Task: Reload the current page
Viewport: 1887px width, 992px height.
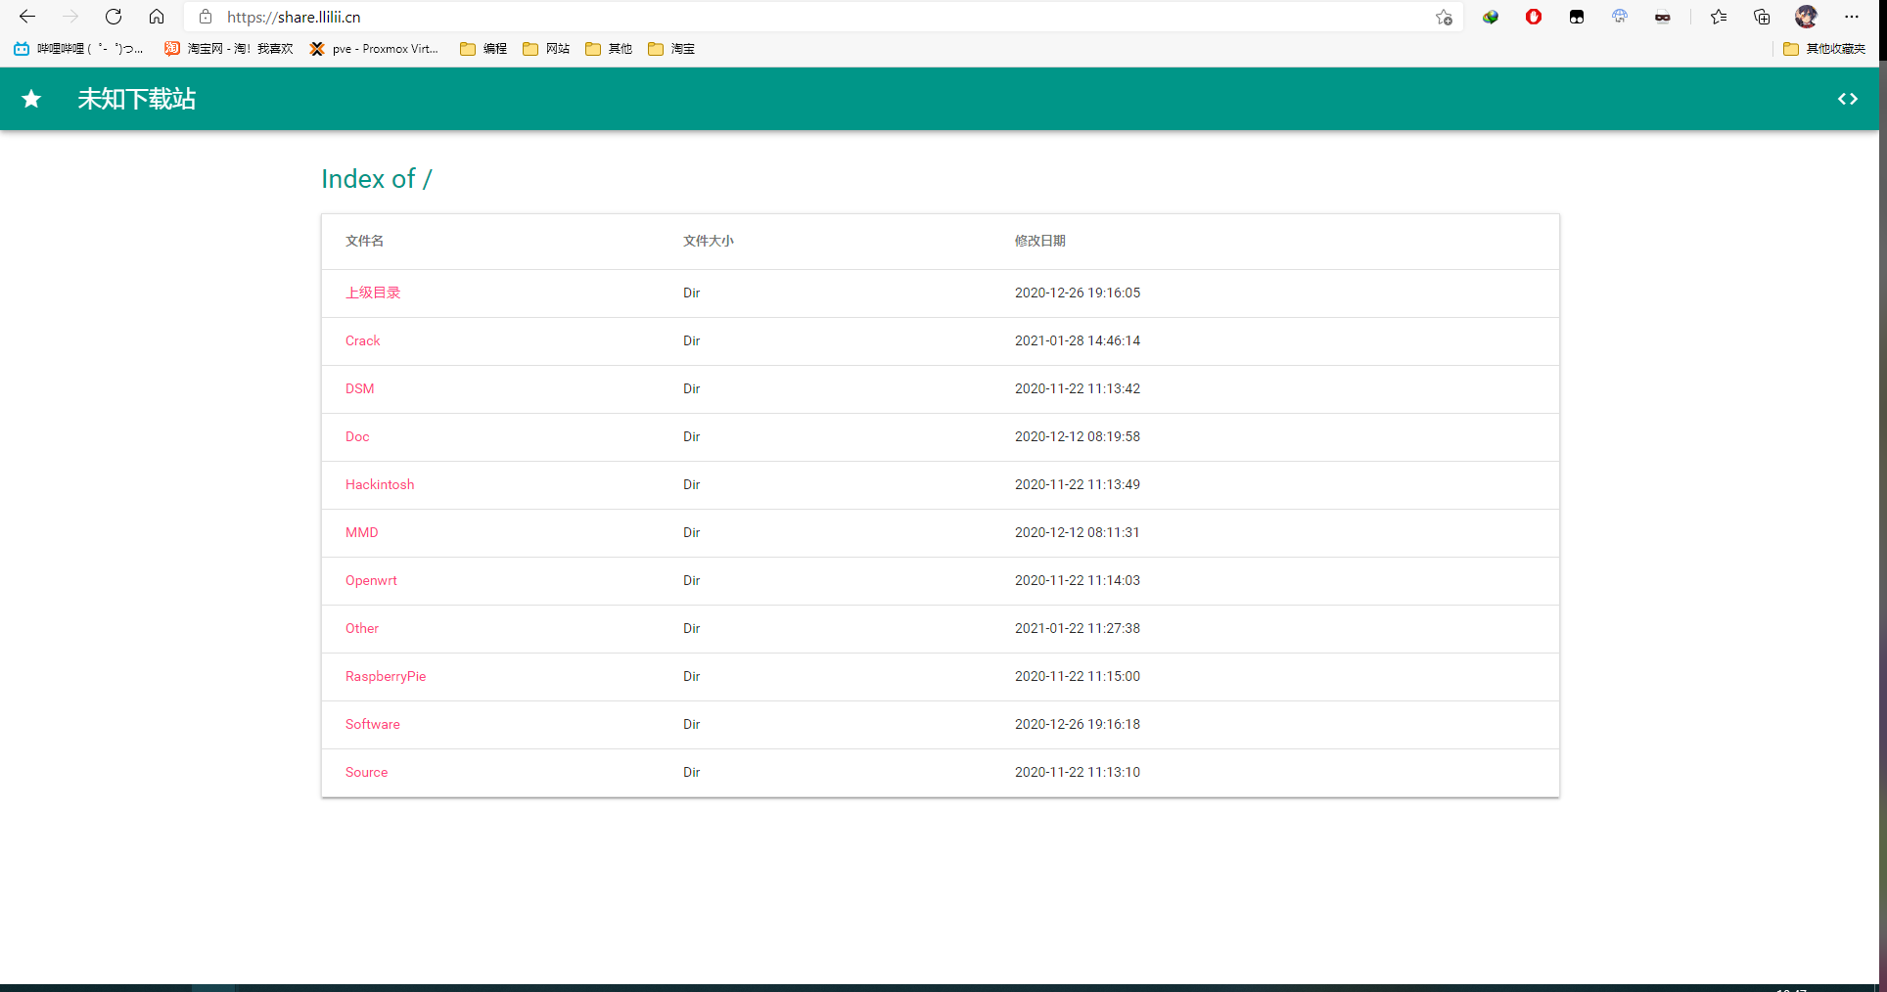Action: [114, 17]
